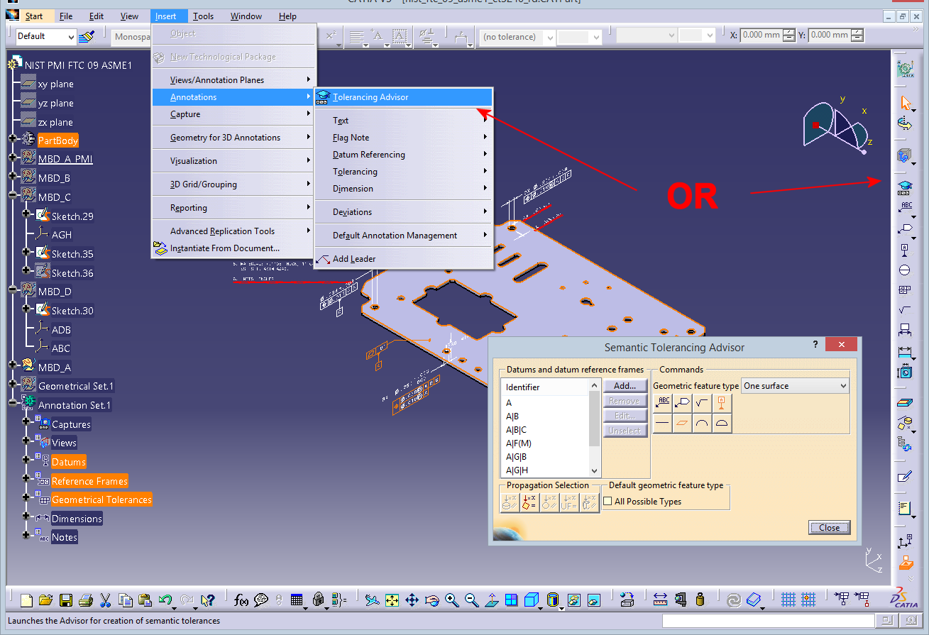
Task: Click the Y coordinate input field
Action: [830, 35]
